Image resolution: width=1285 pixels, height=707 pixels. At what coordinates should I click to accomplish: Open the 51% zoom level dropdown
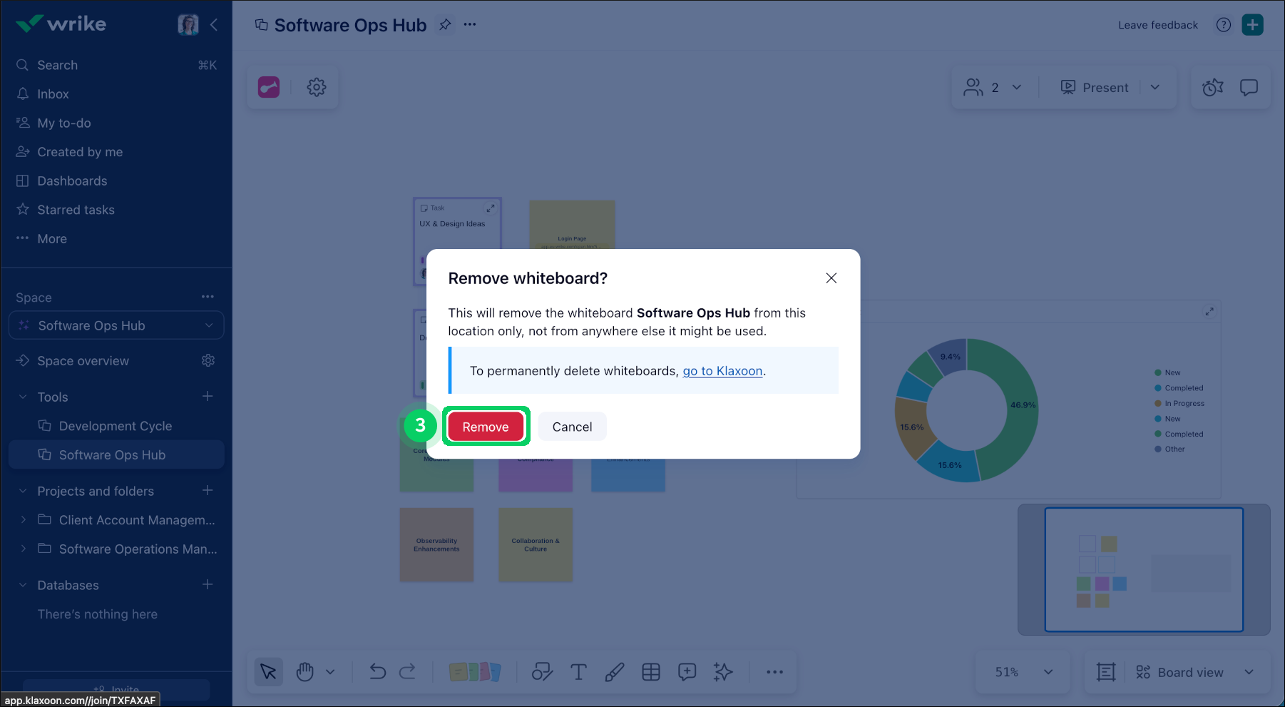(1023, 672)
